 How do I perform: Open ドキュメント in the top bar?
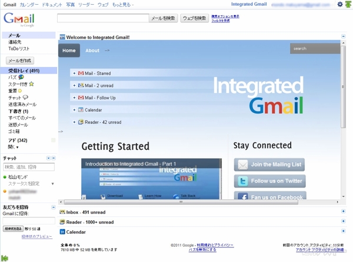(x=52, y=5)
